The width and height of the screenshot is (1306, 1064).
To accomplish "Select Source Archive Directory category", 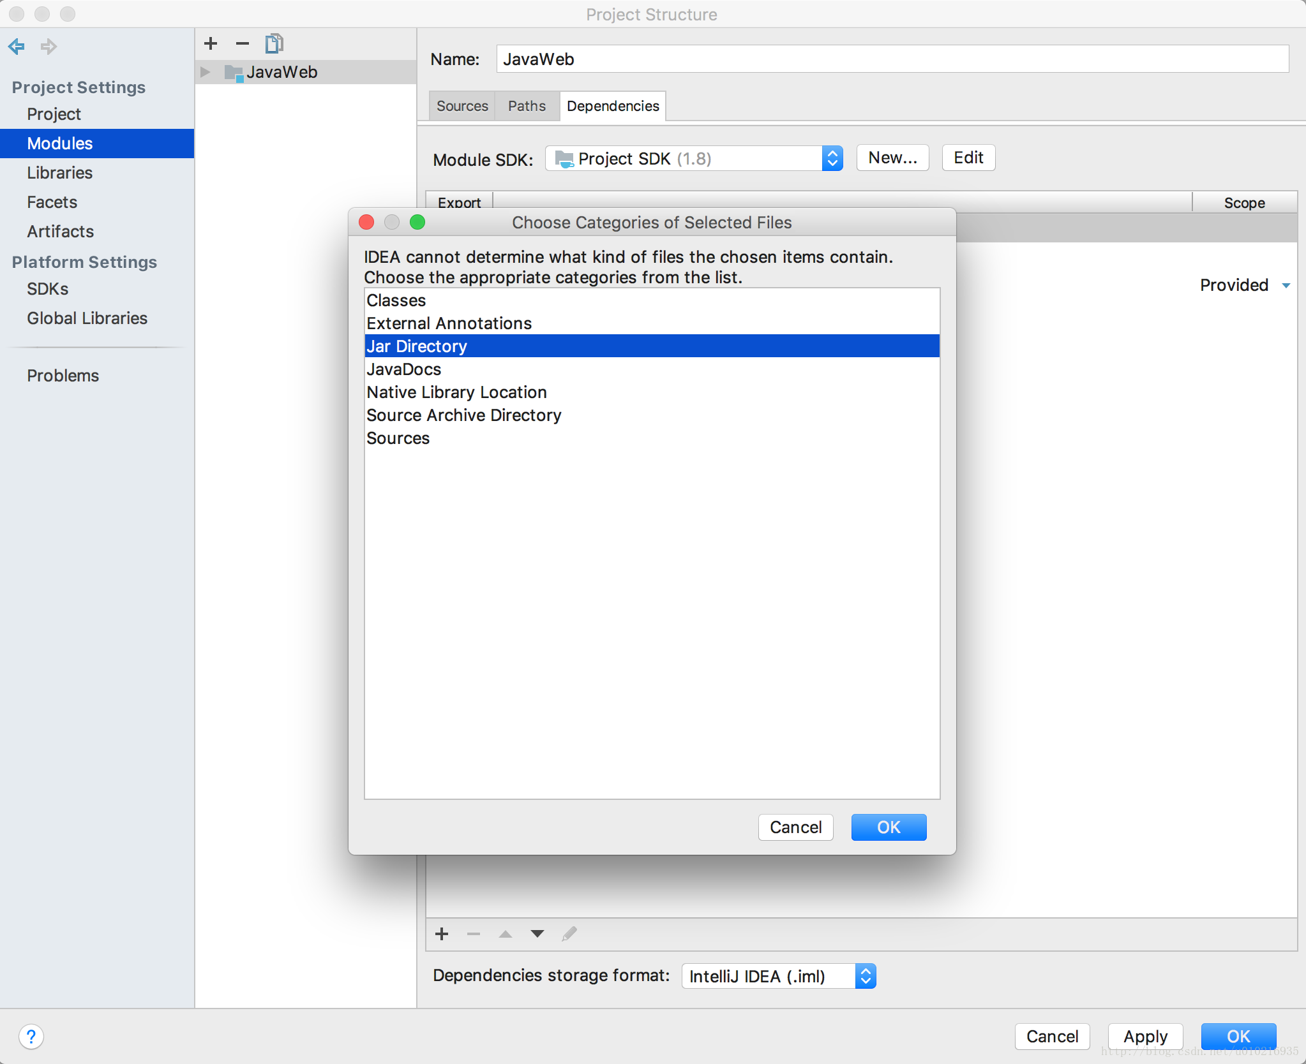I will (652, 415).
